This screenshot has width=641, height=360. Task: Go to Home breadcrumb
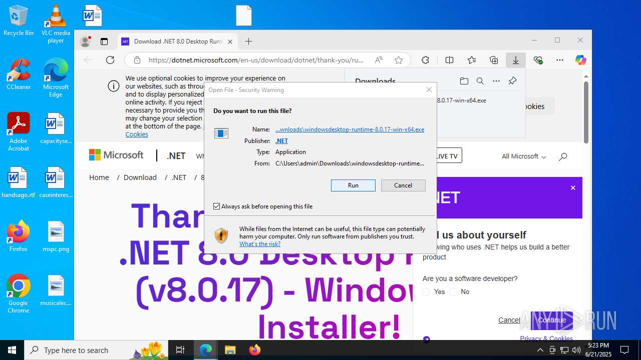[99, 177]
